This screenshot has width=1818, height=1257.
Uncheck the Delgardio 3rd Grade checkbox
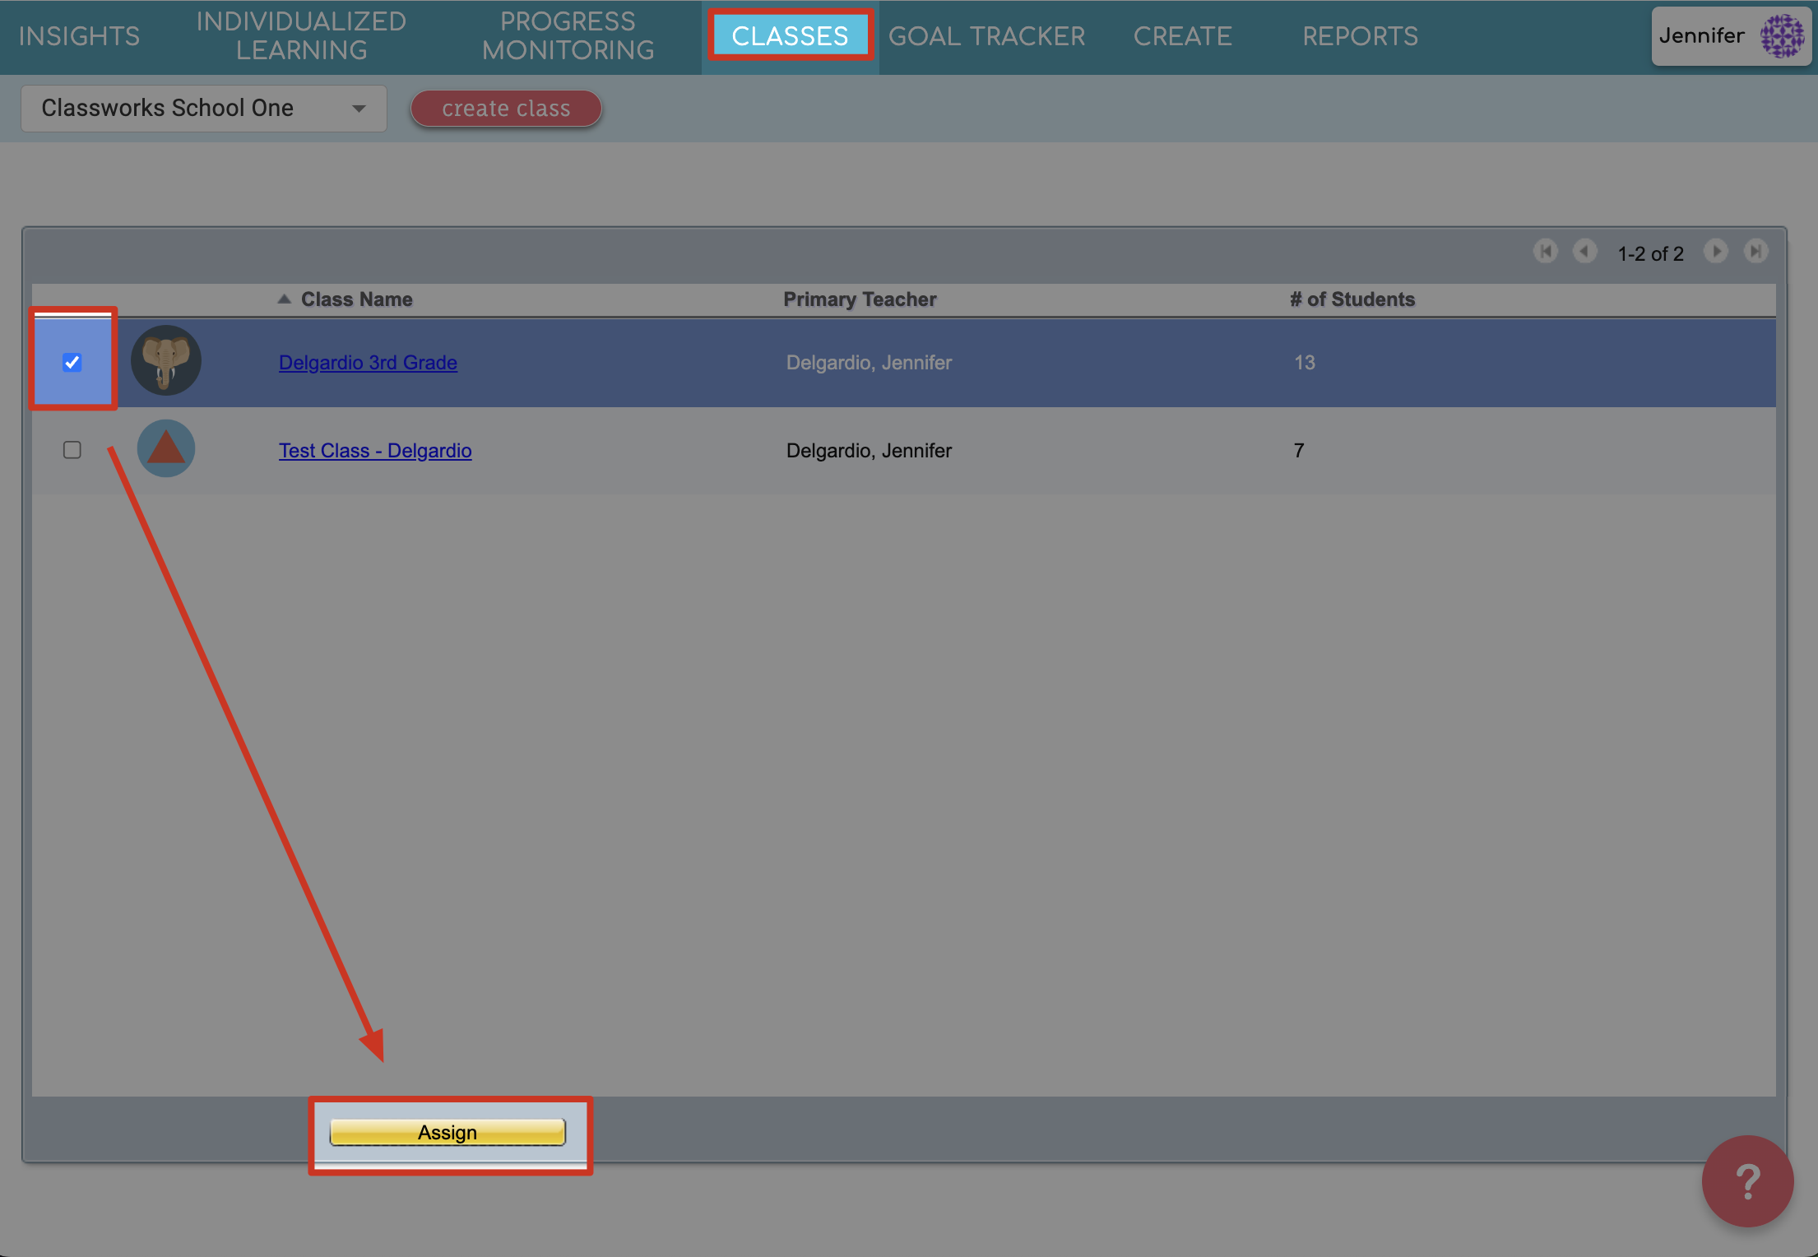(x=72, y=360)
